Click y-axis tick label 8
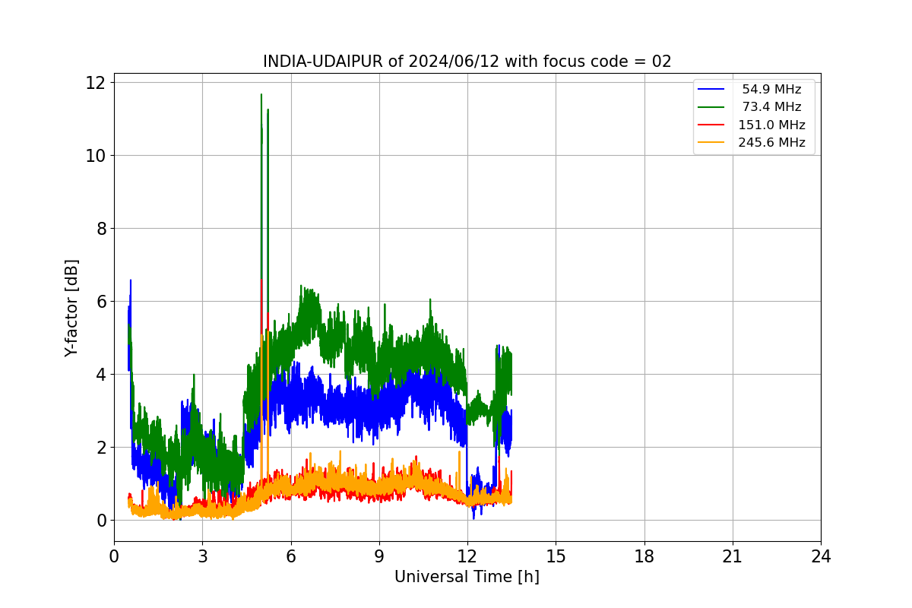 (101, 229)
